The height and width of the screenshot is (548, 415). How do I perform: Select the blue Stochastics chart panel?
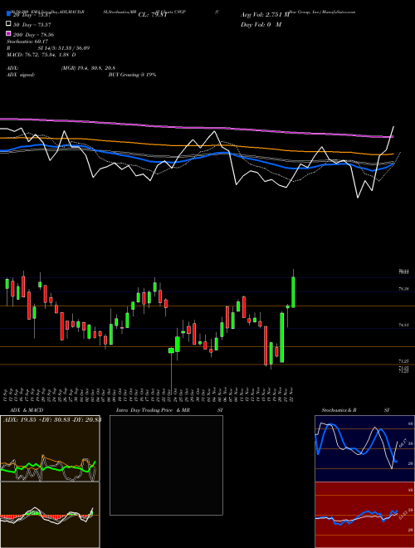click(x=364, y=448)
